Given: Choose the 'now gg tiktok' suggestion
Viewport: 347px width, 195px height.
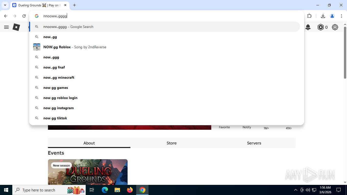Looking at the screenshot, I should [165, 118].
